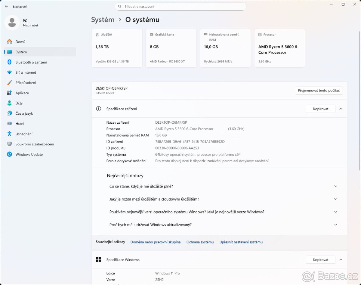Open the Grafická karta card

click(171, 48)
